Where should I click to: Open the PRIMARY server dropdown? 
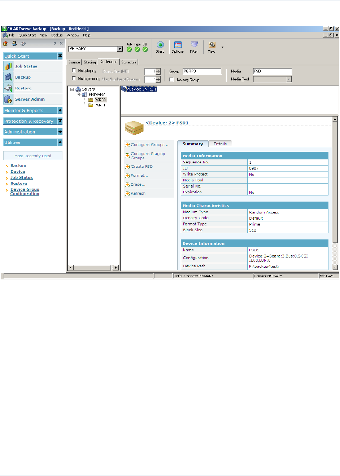120,49
